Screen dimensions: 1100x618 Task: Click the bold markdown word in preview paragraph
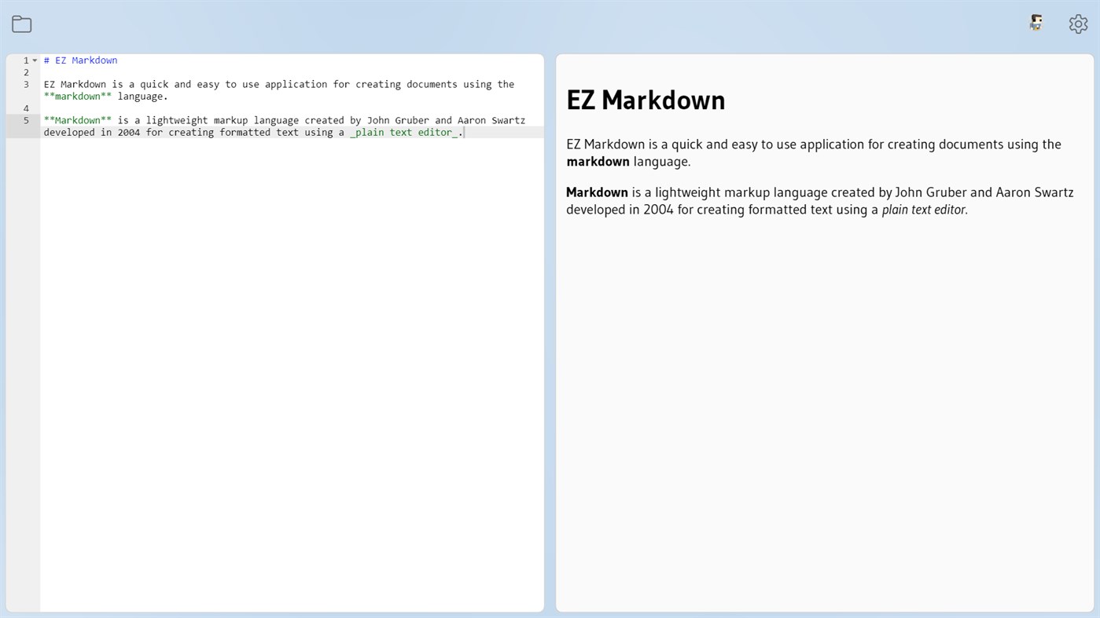click(598, 161)
